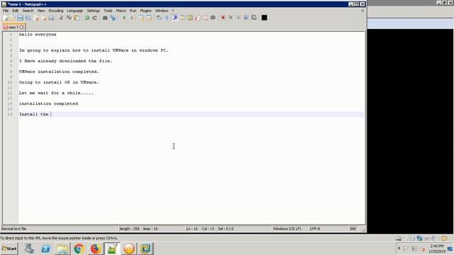Open the Run menu
454x255 pixels.
[133, 11]
